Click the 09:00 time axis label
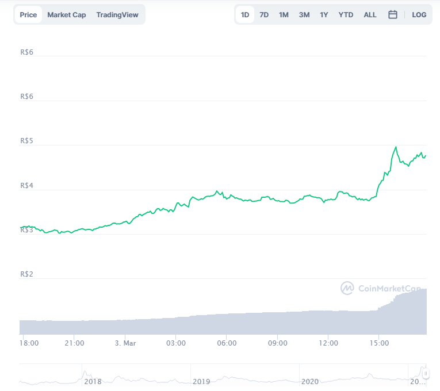Screen dimensions: 440x391 click(278, 343)
